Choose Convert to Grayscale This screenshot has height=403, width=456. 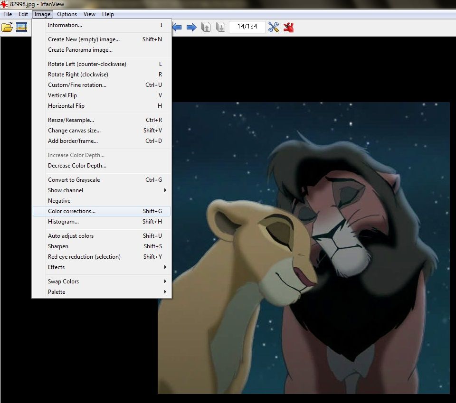102,180
